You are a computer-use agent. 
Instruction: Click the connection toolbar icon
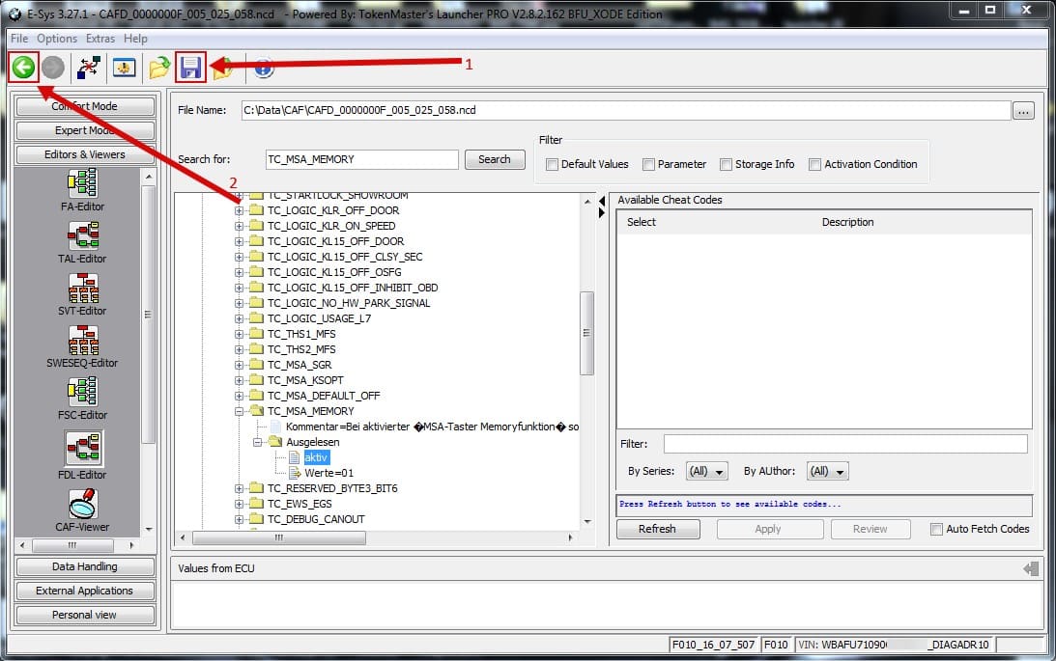[89, 68]
